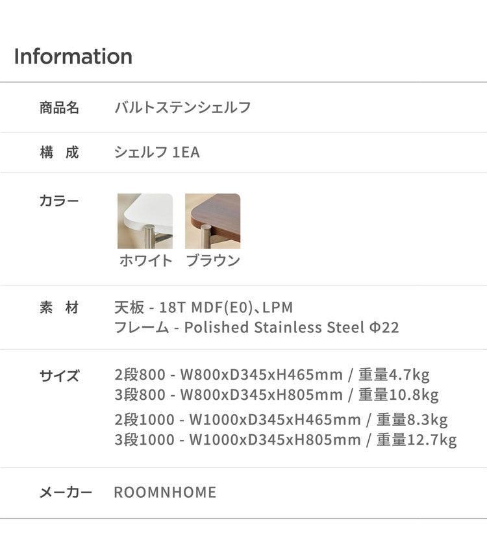The height and width of the screenshot is (540, 487).
Task: Select the 2段1000 size specification line
Action: 281,420
